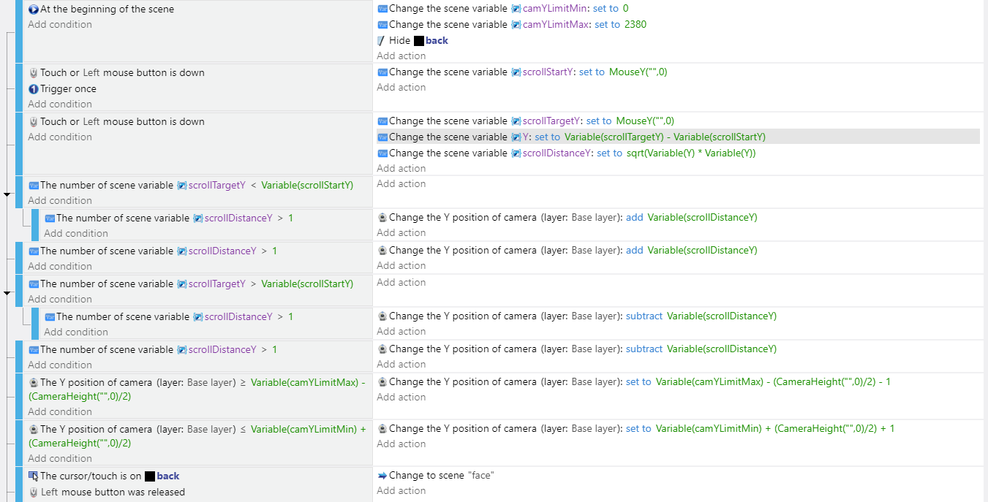The height and width of the screenshot is (502, 988).
Task: Click "Add action" below the Hide back action
Action: (x=401, y=56)
